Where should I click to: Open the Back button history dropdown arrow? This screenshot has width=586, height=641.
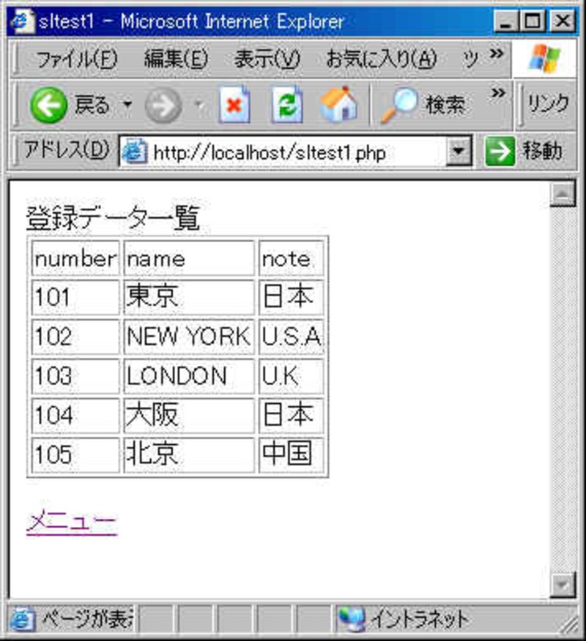pos(127,105)
